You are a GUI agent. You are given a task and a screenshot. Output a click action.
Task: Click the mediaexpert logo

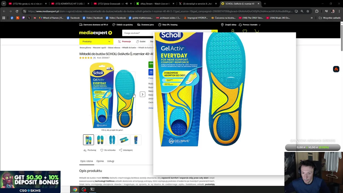click(x=95, y=33)
